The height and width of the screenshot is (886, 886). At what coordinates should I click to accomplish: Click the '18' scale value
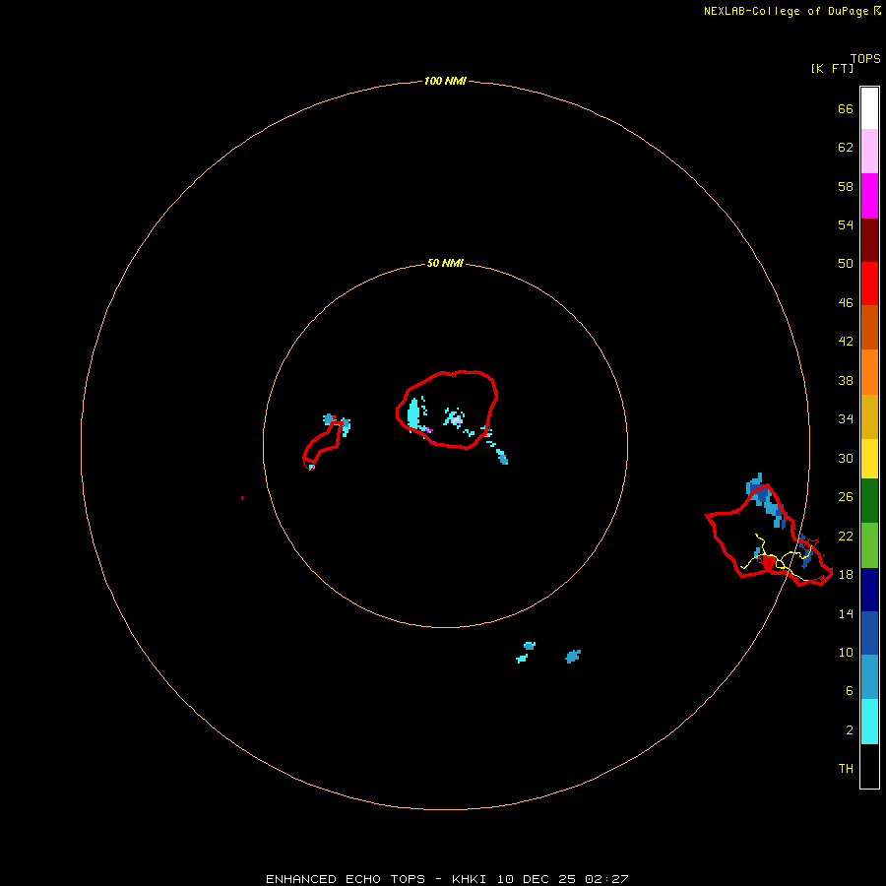tap(846, 574)
